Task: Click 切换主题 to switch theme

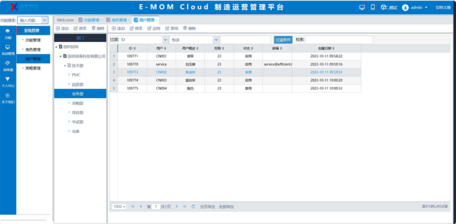Action: (x=443, y=8)
